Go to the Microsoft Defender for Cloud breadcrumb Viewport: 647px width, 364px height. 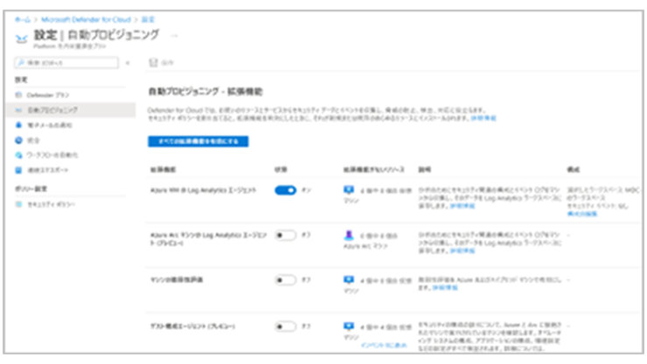(86, 19)
